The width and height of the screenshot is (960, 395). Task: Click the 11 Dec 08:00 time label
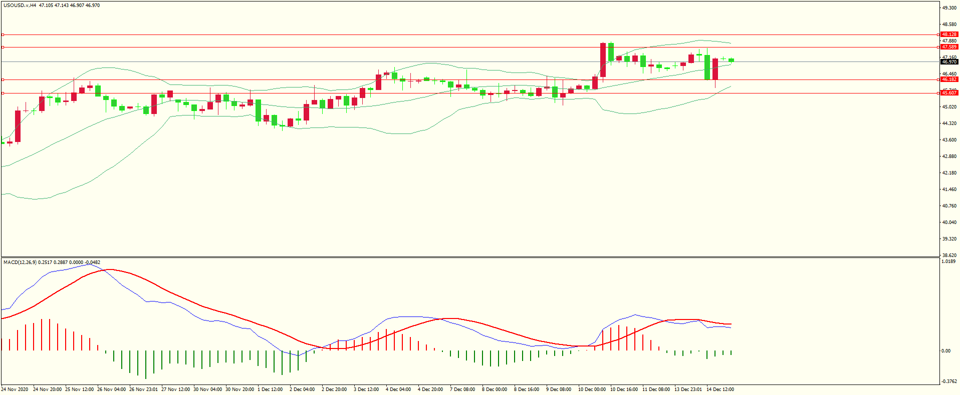pos(656,389)
